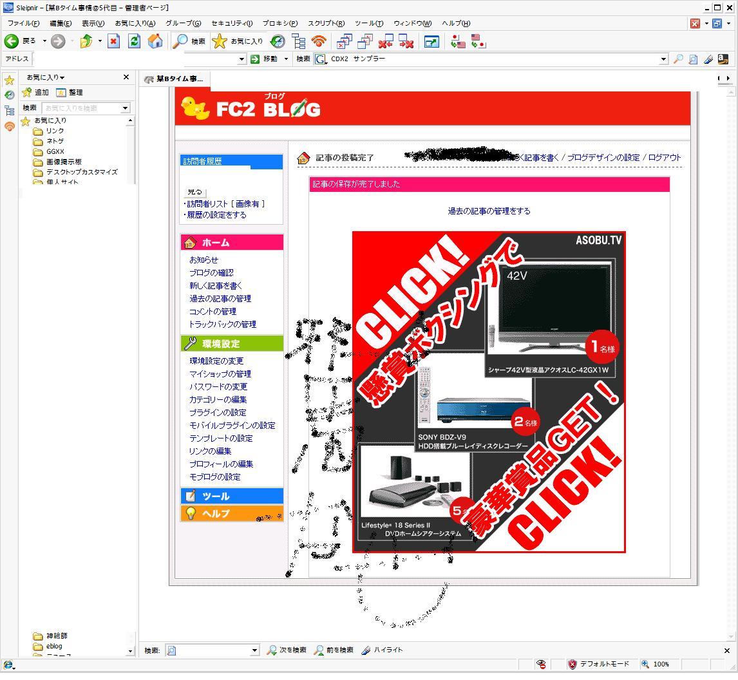Open the セキュリティ(I) menu
Viewport: 738px width, 680px height.
click(x=232, y=23)
